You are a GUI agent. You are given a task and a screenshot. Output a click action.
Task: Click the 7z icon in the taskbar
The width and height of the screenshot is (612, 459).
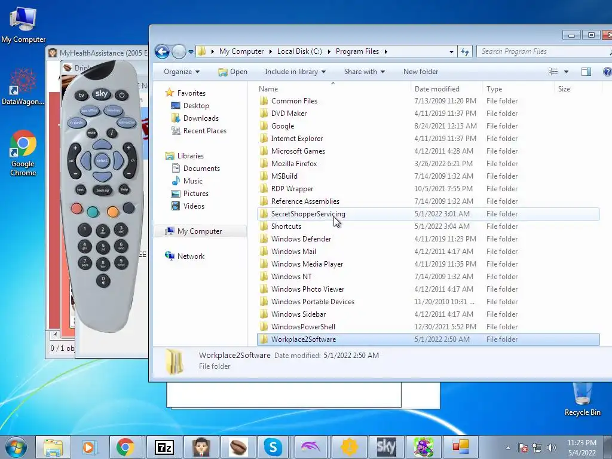click(x=164, y=447)
